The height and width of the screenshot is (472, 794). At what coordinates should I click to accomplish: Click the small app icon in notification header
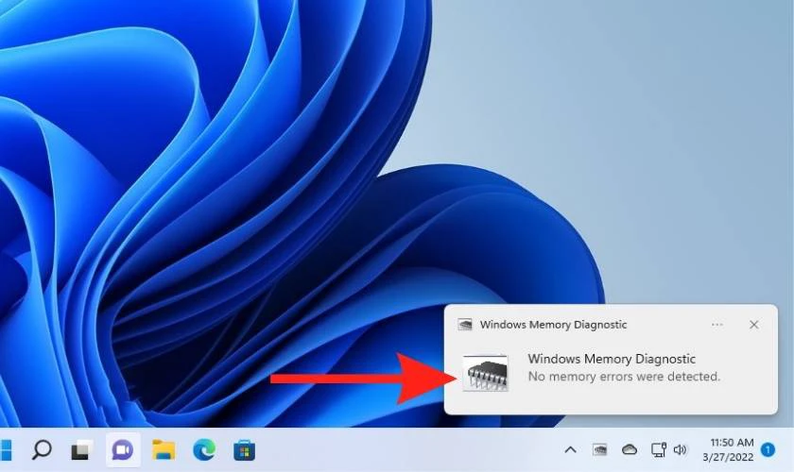pos(465,325)
